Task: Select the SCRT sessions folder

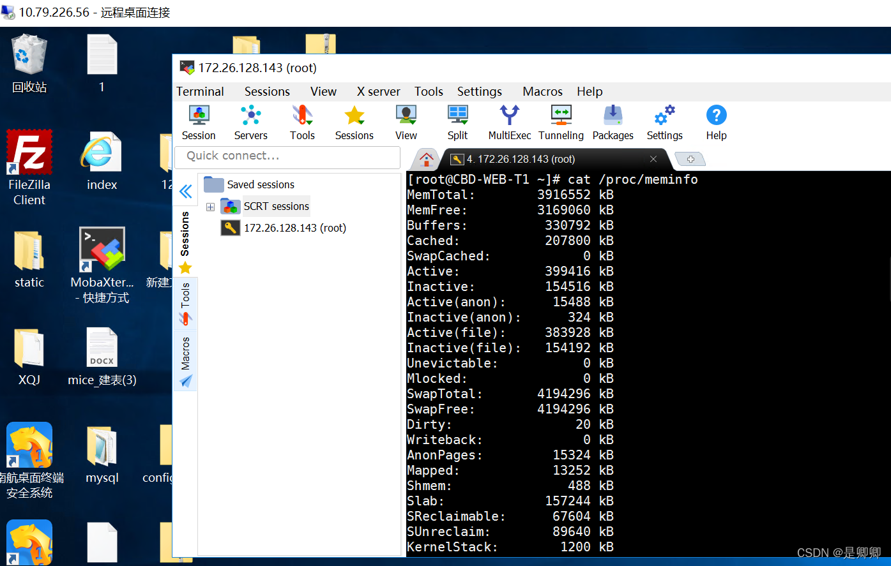Action: 264,206
